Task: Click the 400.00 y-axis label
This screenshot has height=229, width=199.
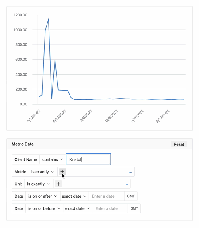Action: [21, 74]
